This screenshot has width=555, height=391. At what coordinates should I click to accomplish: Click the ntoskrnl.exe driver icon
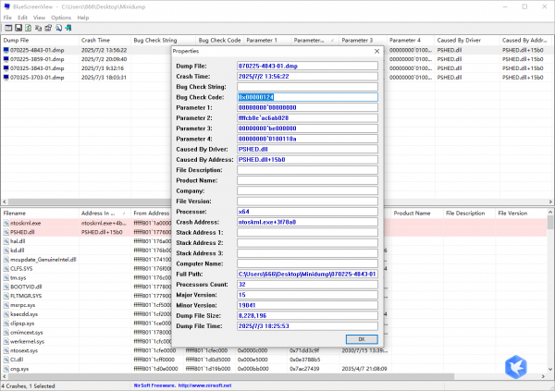(6, 223)
